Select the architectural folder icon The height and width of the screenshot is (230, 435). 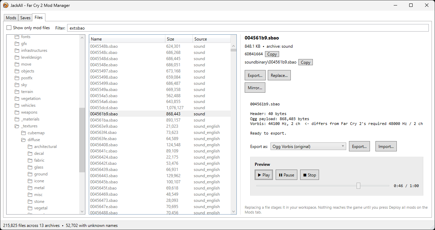click(30, 147)
